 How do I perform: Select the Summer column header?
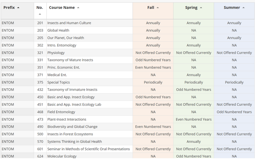click(232, 8)
